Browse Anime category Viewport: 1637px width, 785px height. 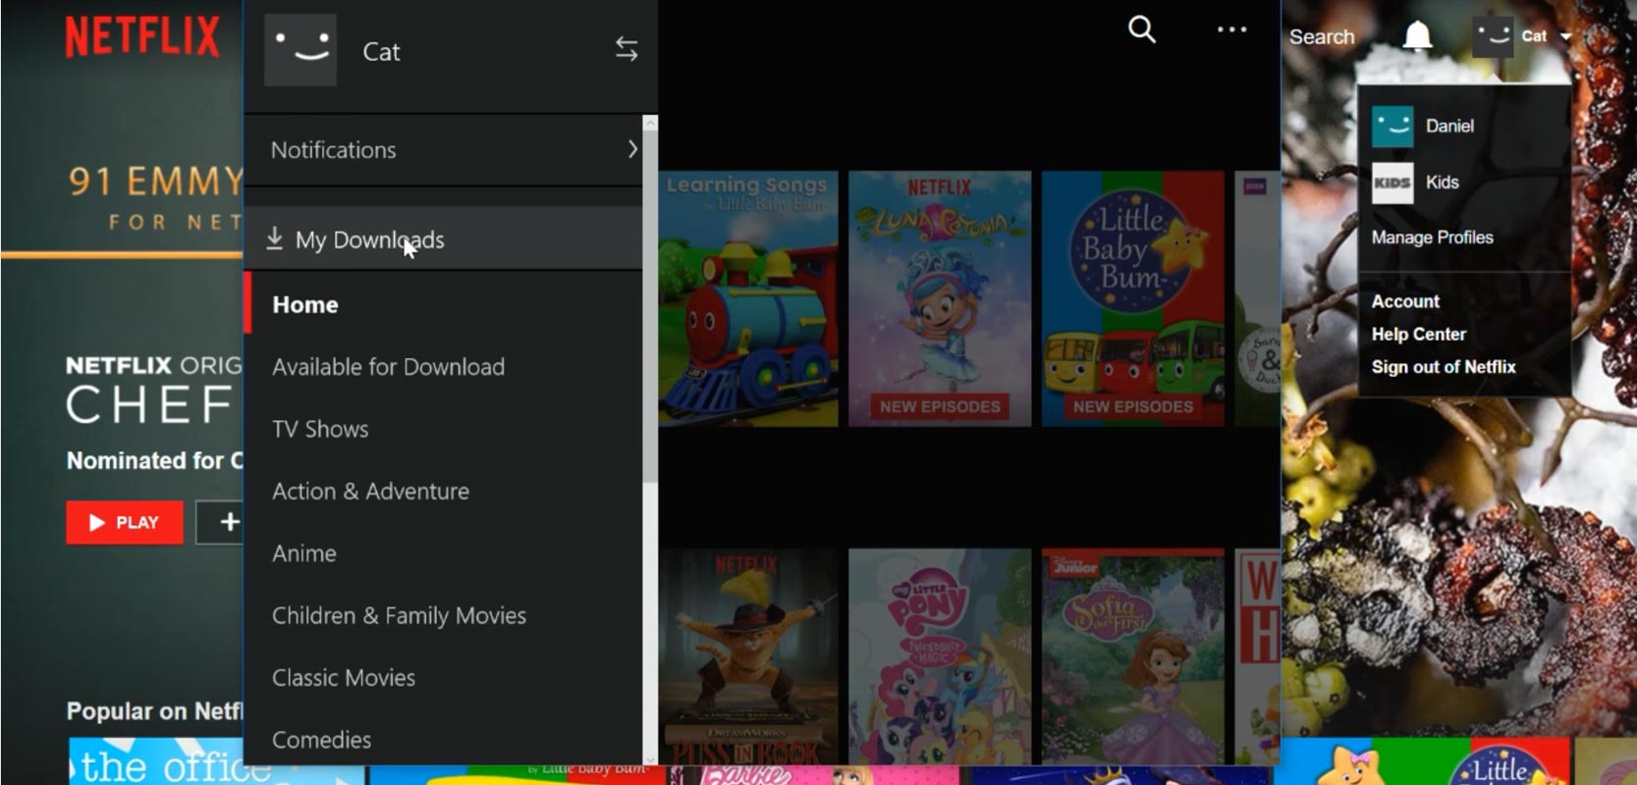tap(304, 553)
